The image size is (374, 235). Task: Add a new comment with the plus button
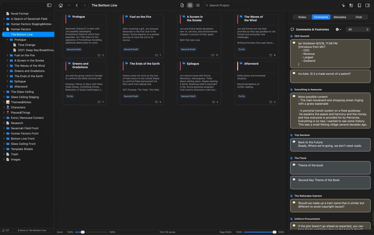338,29
